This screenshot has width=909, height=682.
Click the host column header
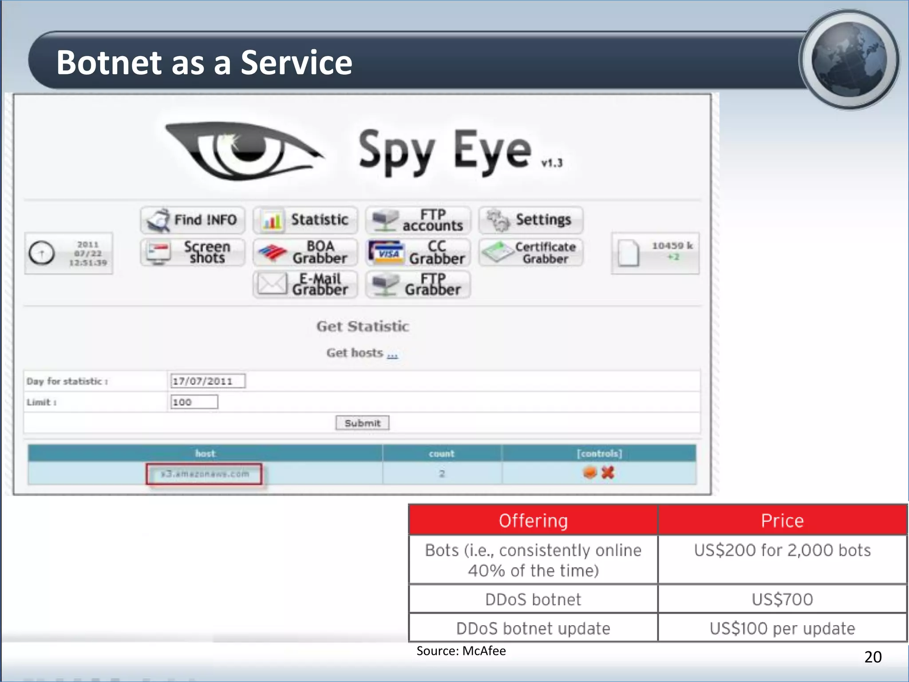point(205,454)
